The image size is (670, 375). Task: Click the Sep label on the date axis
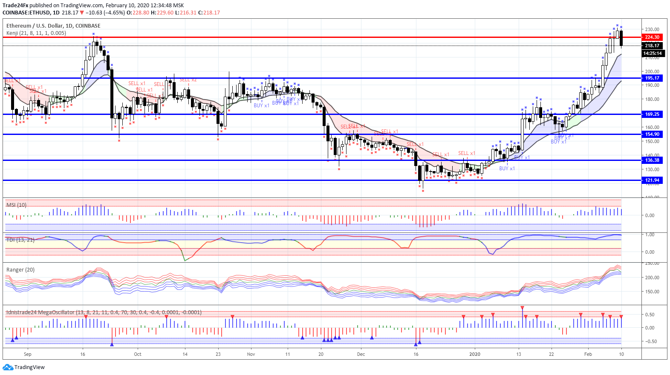coord(28,354)
